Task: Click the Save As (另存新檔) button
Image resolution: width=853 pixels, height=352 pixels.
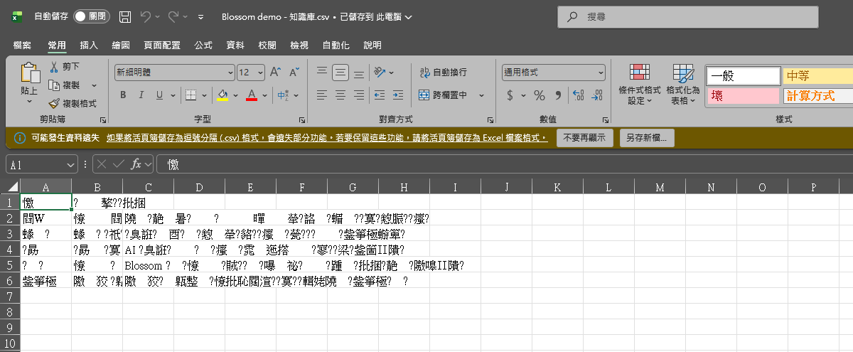Action: coord(646,138)
